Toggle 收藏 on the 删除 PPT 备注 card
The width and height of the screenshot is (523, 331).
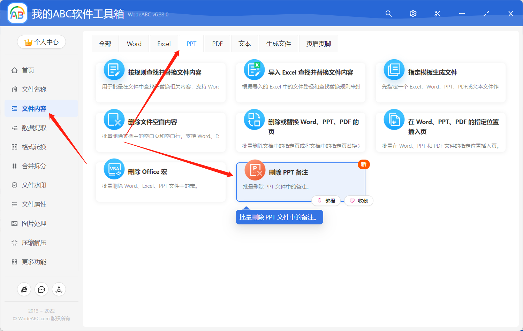click(358, 201)
